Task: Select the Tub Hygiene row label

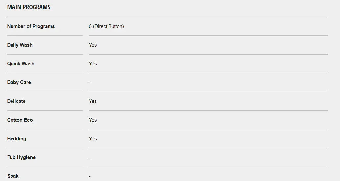Action: [x=21, y=157]
